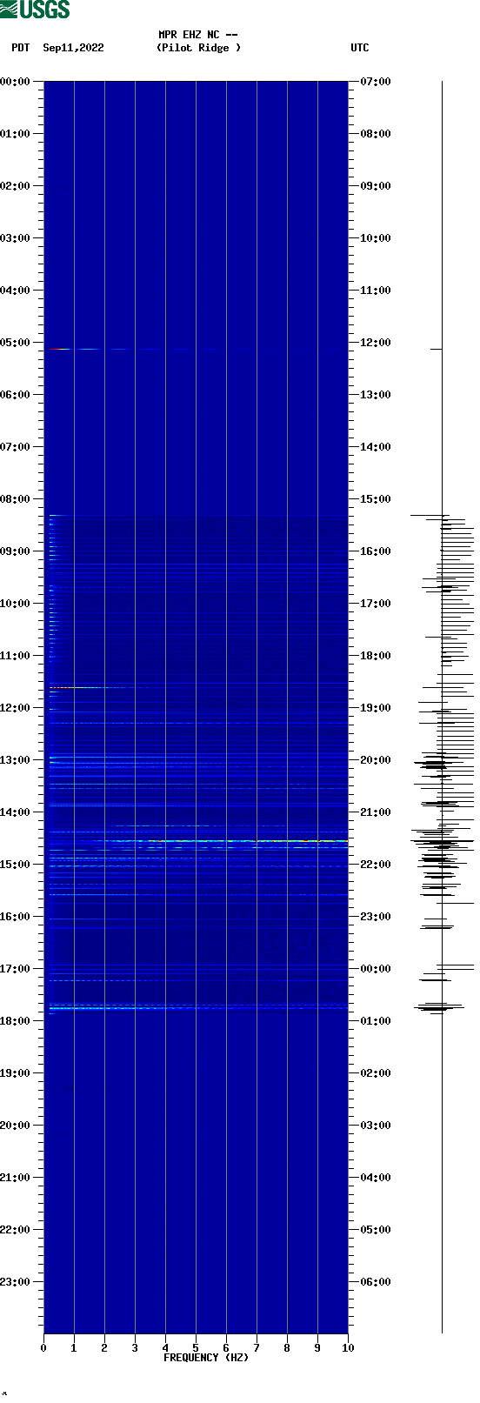Click the PDT '16:00' time label
The image size is (480, 1403).
click(x=15, y=917)
